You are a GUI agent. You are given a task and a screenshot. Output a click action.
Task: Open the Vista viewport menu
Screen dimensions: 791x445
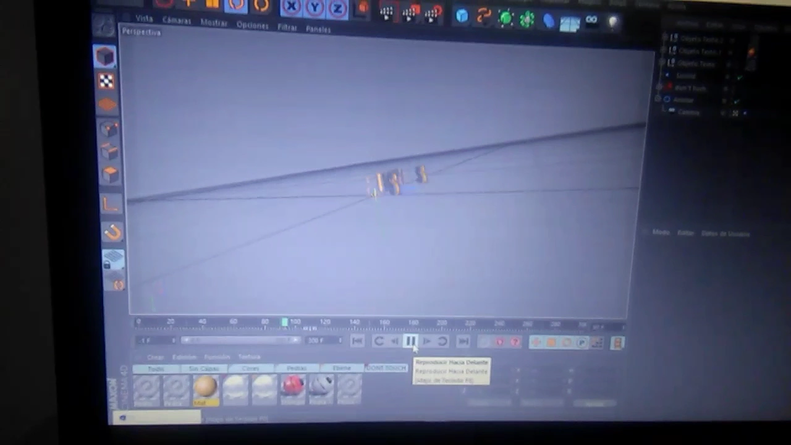(144, 19)
